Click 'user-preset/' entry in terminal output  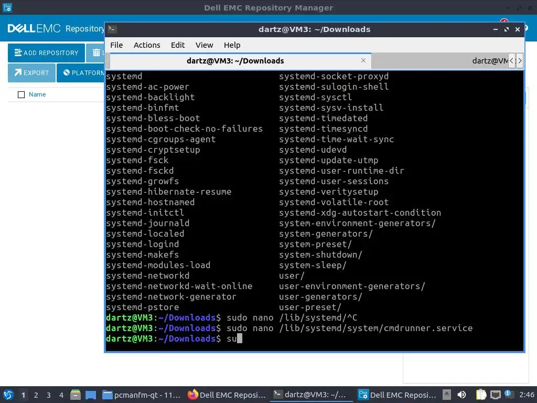coord(310,307)
